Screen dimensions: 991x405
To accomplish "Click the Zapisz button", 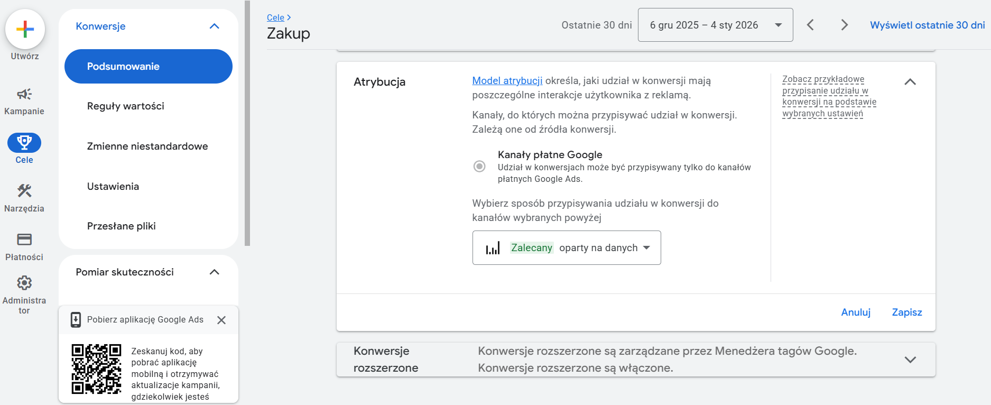I will (x=906, y=312).
